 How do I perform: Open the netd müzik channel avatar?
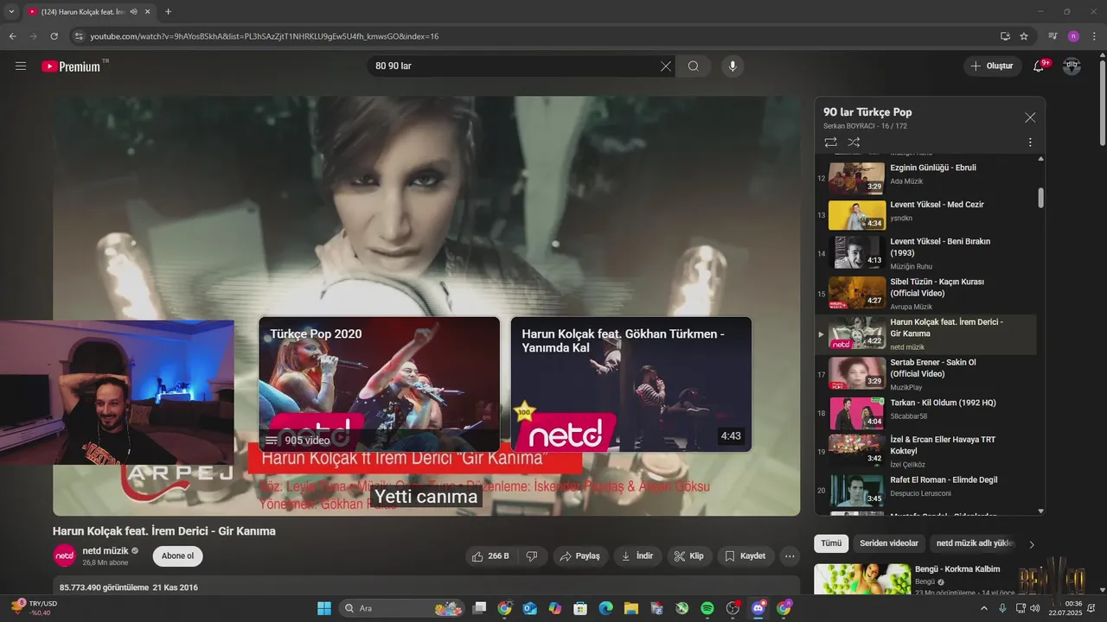[x=65, y=556]
